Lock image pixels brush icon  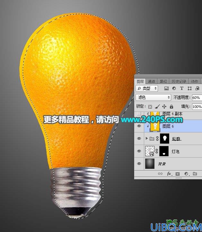[157, 107]
